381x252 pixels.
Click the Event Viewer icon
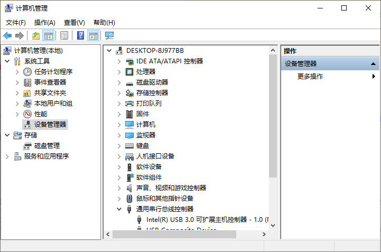[x=27, y=82]
